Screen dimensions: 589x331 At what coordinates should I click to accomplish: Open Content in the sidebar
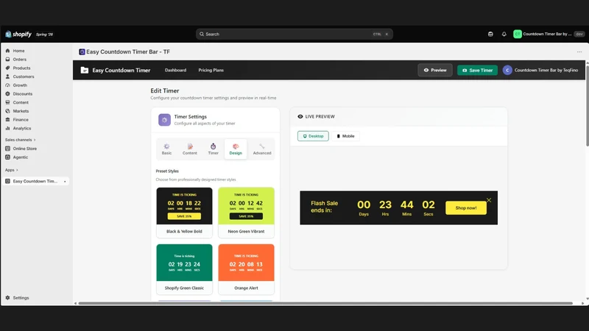click(21, 102)
